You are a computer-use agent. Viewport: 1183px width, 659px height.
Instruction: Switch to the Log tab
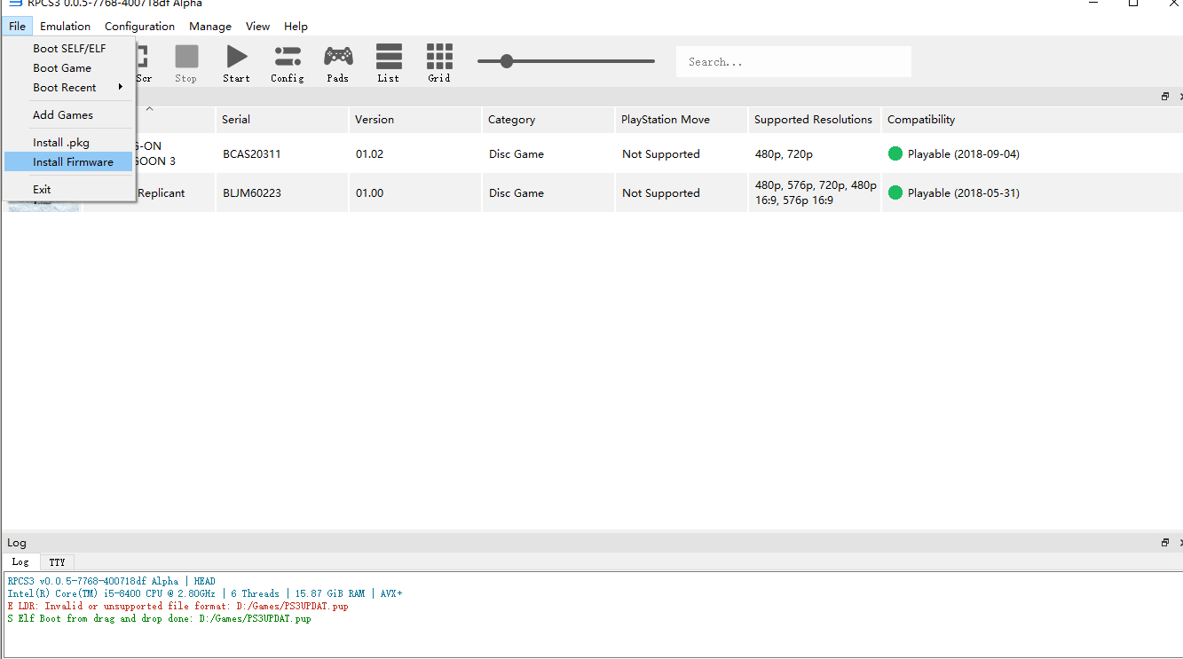(20, 562)
